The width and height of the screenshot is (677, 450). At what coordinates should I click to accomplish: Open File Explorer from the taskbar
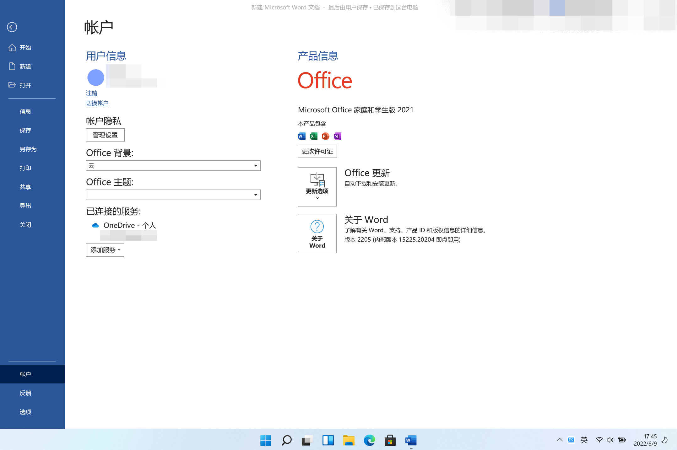coord(349,440)
